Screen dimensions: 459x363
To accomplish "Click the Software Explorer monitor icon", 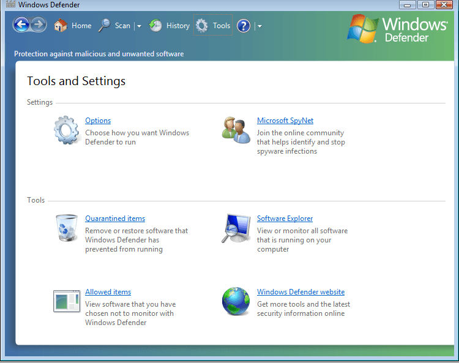I will (236, 228).
